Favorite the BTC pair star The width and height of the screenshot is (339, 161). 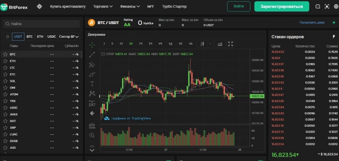tap(6, 55)
